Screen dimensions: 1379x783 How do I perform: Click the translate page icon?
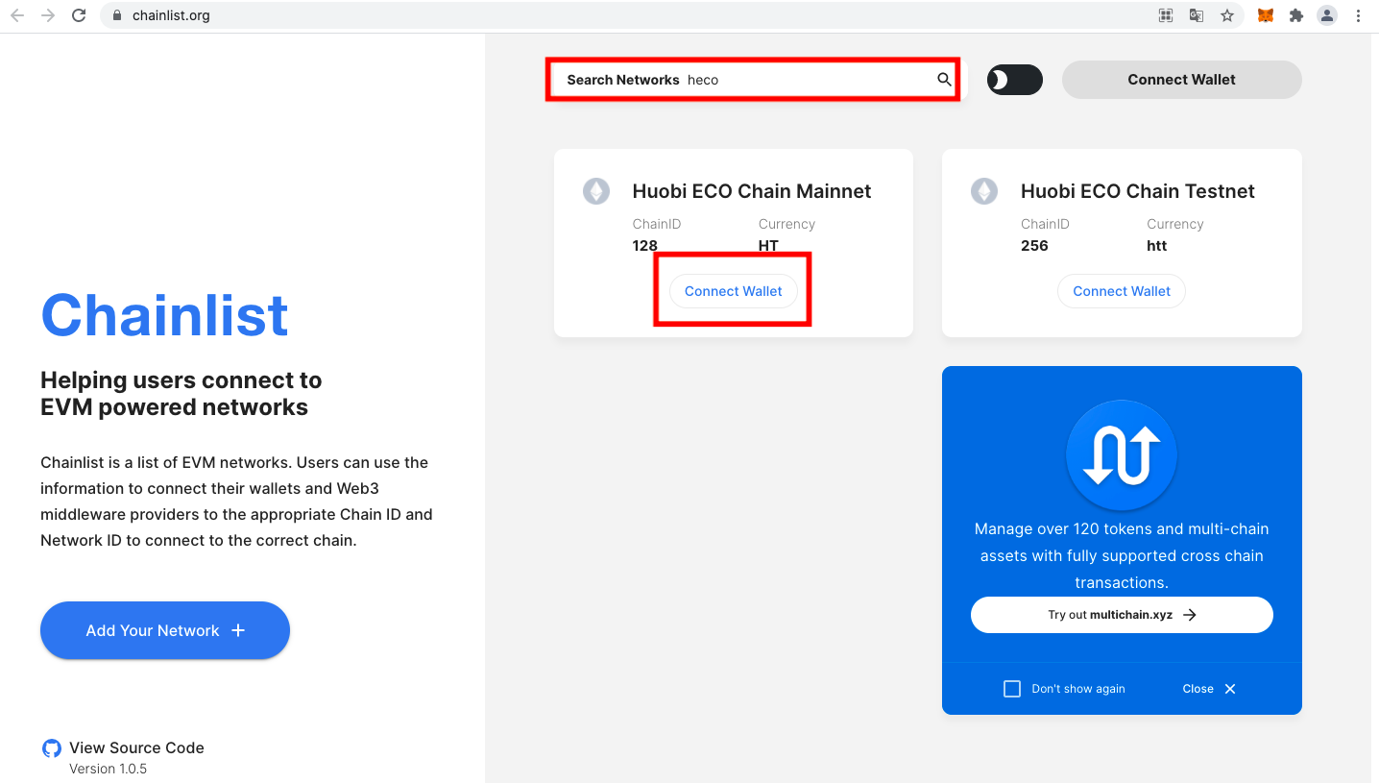tap(1197, 15)
